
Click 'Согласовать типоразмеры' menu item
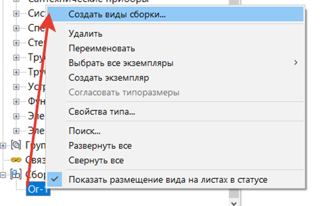click(175, 92)
